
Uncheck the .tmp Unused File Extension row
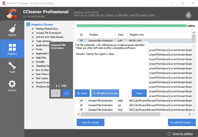pos(81,110)
